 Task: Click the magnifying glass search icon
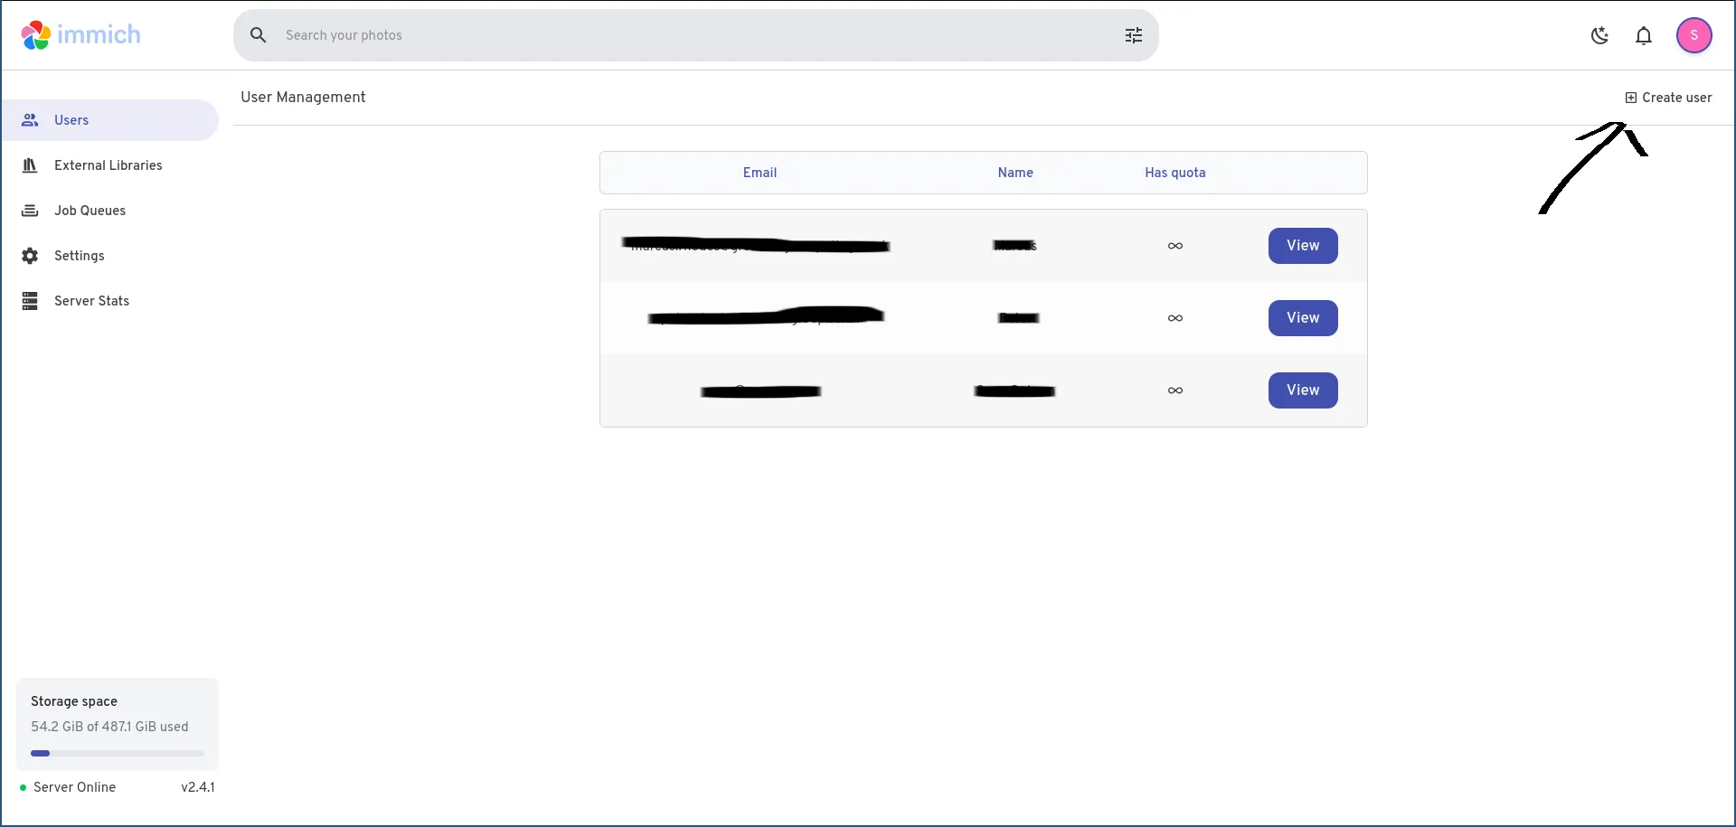pyautogui.click(x=259, y=34)
